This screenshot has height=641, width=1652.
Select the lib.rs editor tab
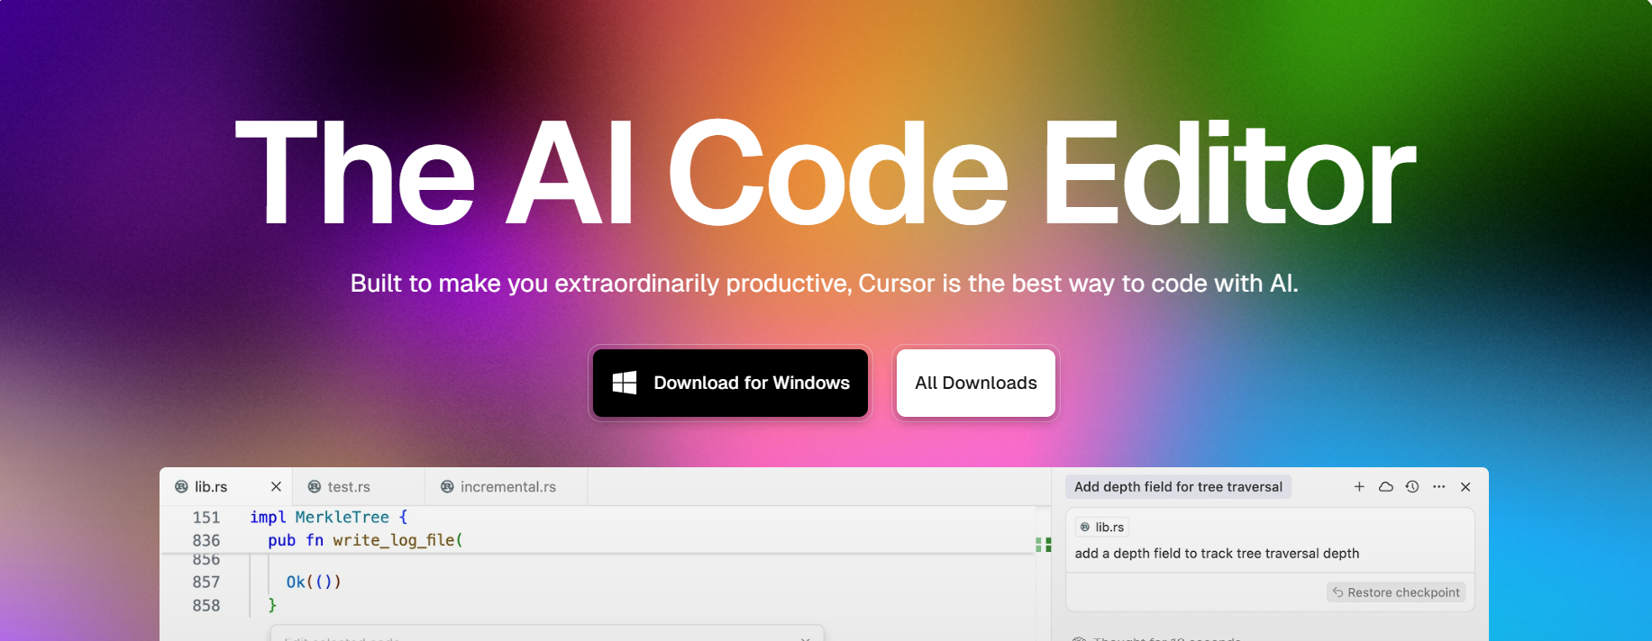click(211, 487)
